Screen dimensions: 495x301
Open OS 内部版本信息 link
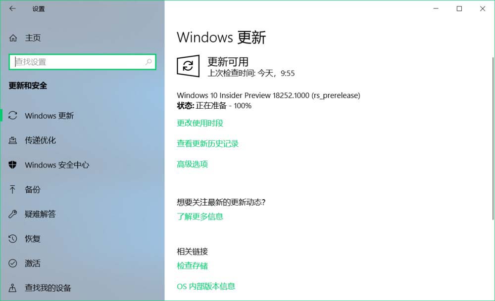pyautogui.click(x=206, y=286)
